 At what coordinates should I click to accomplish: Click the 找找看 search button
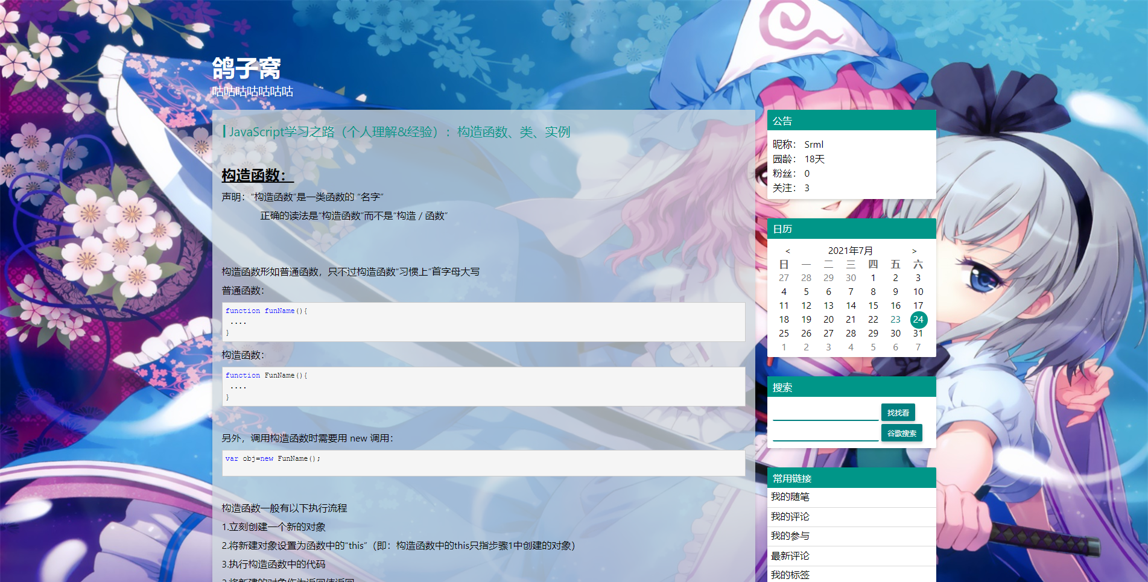[898, 413]
